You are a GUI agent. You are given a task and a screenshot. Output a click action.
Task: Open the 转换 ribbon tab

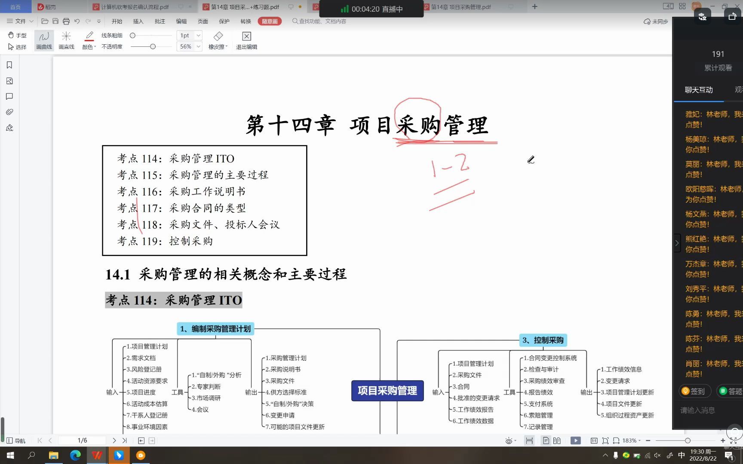[246, 21]
